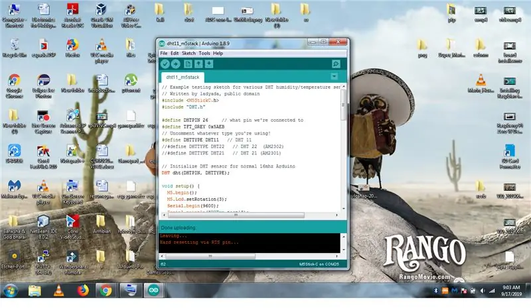Select the Acrobat Reader DC desktop icon
This screenshot has height=308, width=531.
tap(72, 15)
